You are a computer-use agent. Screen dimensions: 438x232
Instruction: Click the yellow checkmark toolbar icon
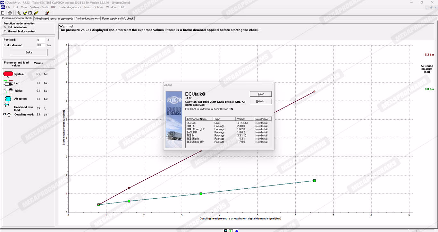point(25,13)
